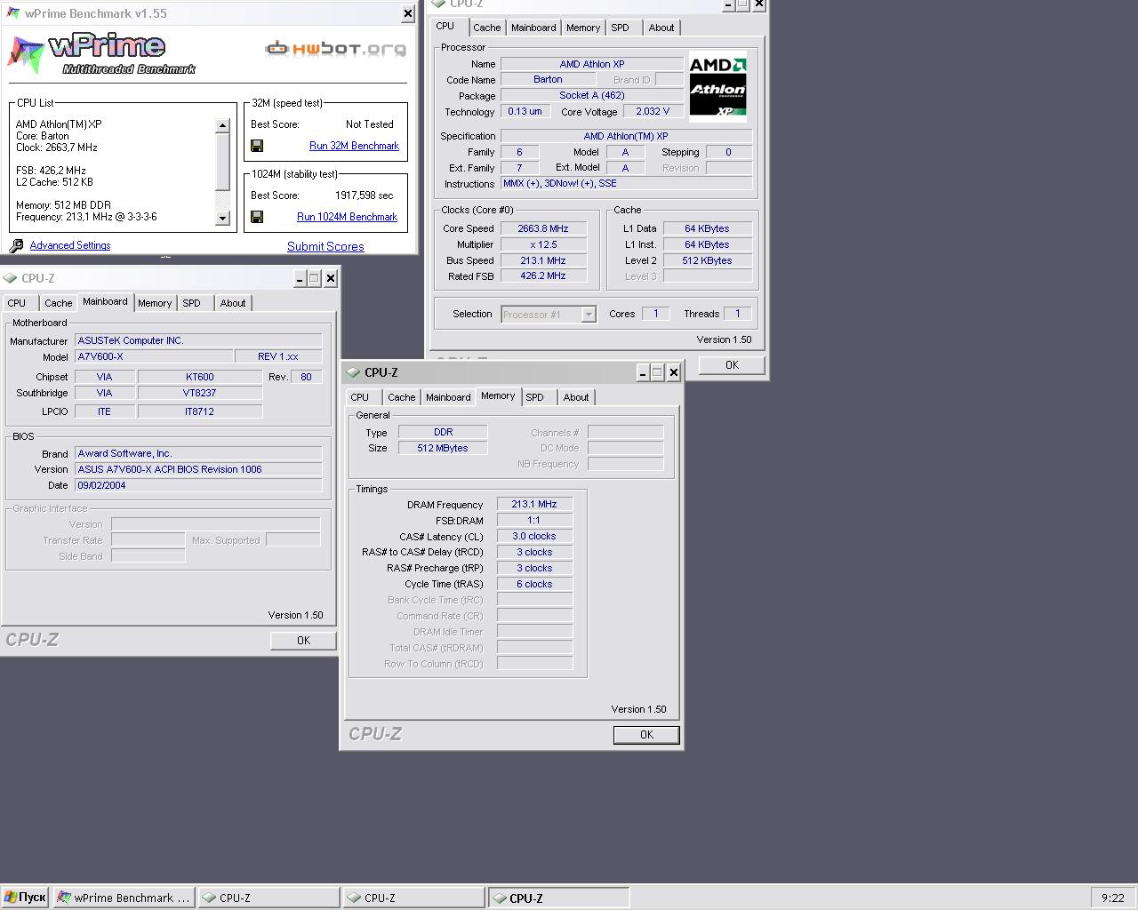This screenshot has height=910, width=1138.
Task: Click the Multiplier value x 12.5
Action: pos(543,244)
